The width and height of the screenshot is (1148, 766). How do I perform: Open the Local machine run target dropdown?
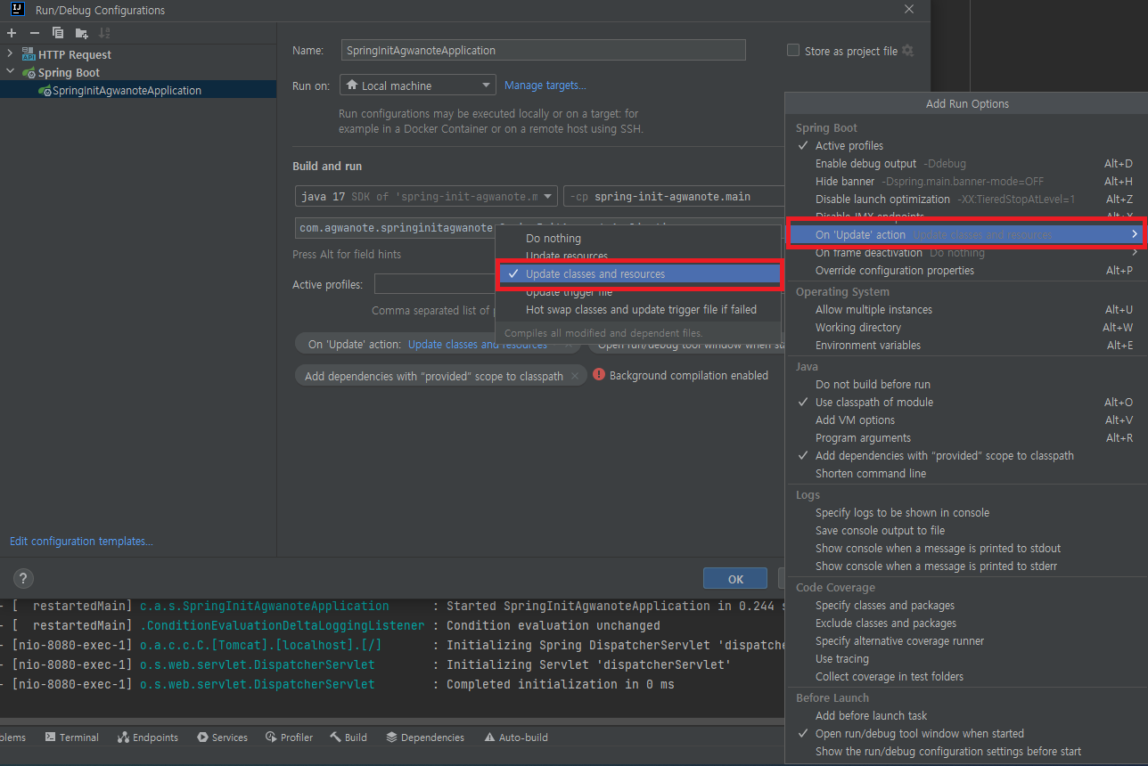click(x=417, y=86)
